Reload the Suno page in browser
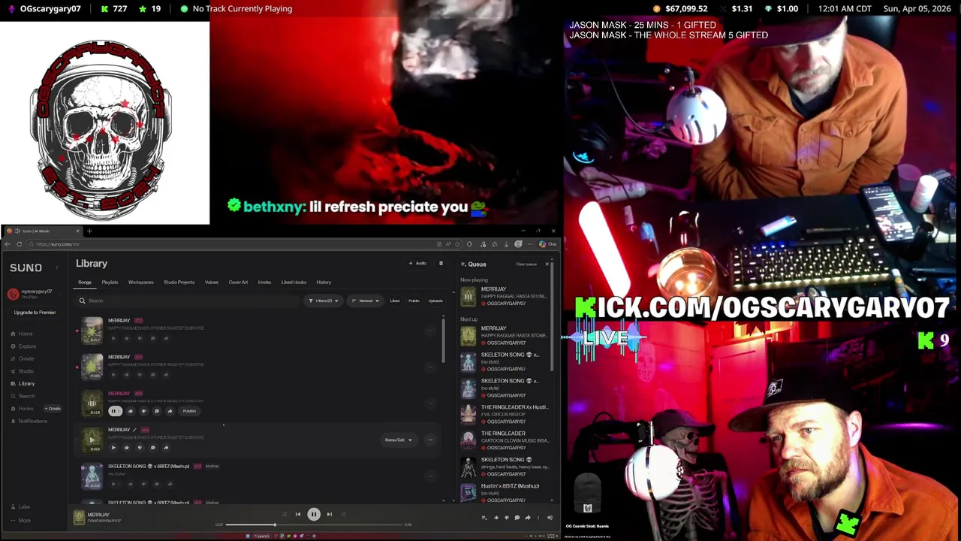The height and width of the screenshot is (541, 961). tap(20, 244)
